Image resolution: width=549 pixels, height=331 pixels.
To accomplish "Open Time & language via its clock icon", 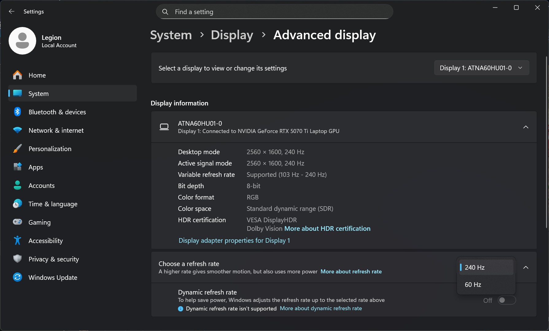I will click(x=17, y=204).
